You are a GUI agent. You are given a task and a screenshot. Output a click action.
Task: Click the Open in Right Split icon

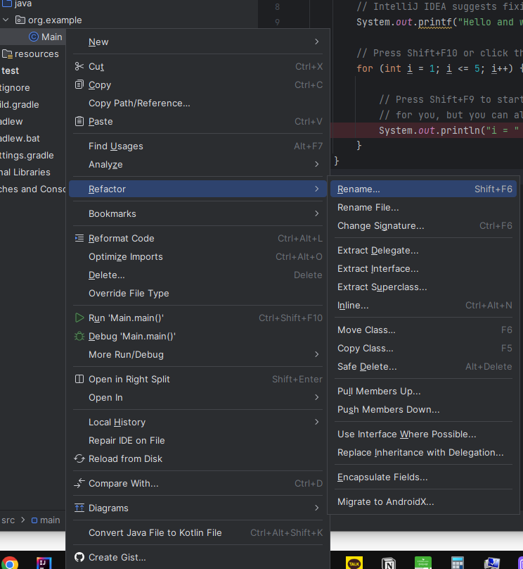[79, 379]
